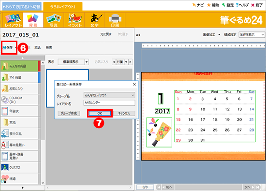The width and height of the screenshot is (266, 191).
Task: Open the レイアウト layout tool
Action: point(13,20)
